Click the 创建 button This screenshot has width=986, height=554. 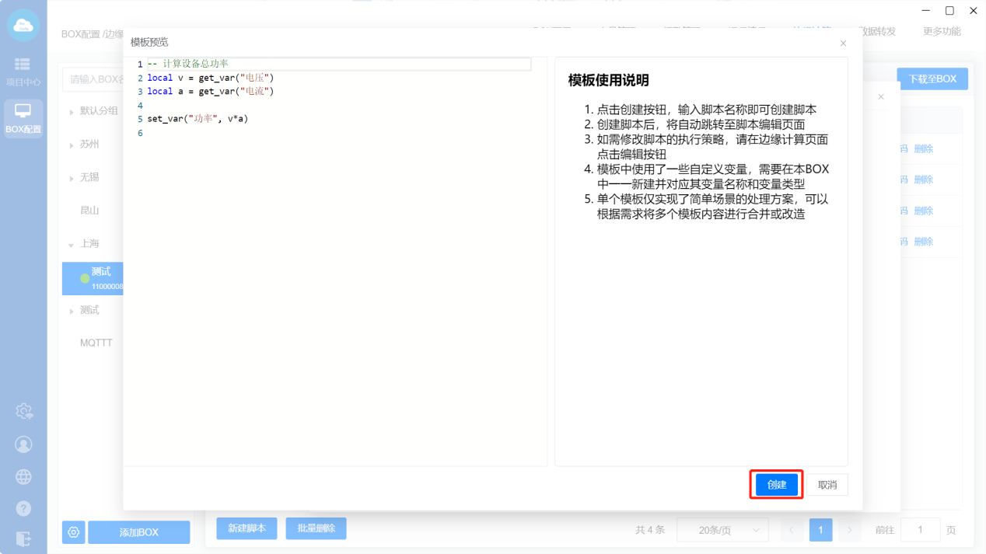pyautogui.click(x=777, y=485)
